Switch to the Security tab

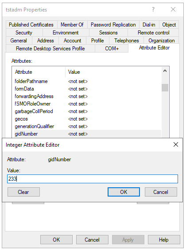coord(24,33)
